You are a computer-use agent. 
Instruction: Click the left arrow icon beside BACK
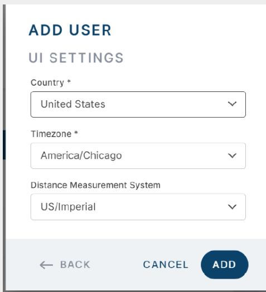[x=46, y=265]
